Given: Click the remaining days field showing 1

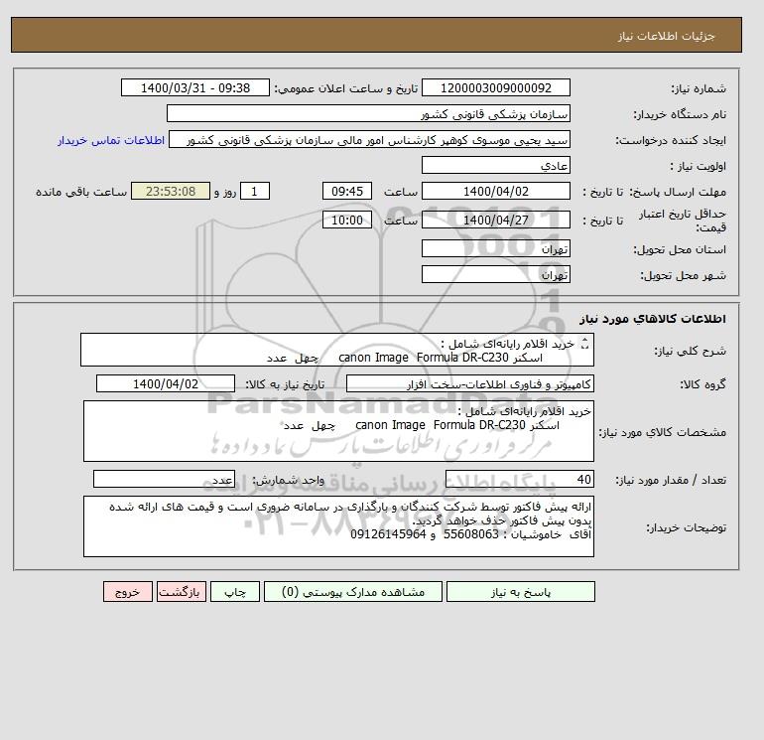Looking at the screenshot, I should click(x=254, y=192).
